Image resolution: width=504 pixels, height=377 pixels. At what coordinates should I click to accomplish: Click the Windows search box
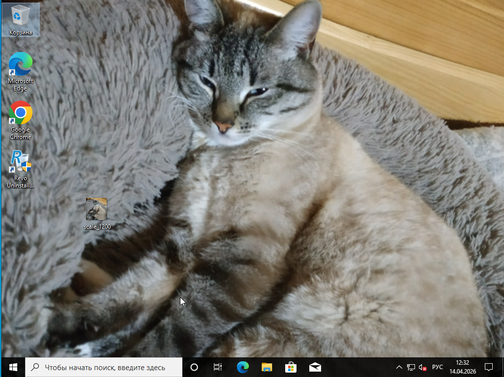(103, 367)
